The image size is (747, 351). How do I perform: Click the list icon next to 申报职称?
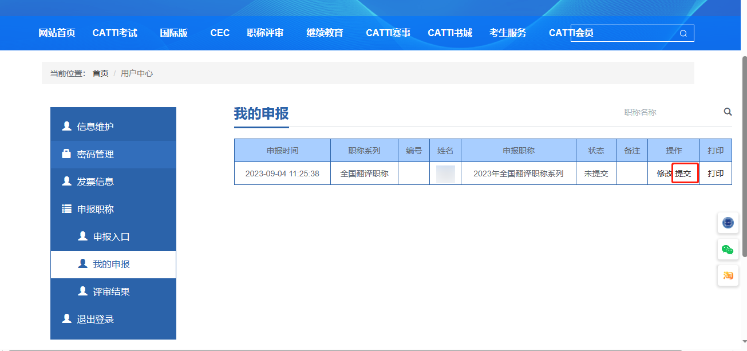[66, 209]
